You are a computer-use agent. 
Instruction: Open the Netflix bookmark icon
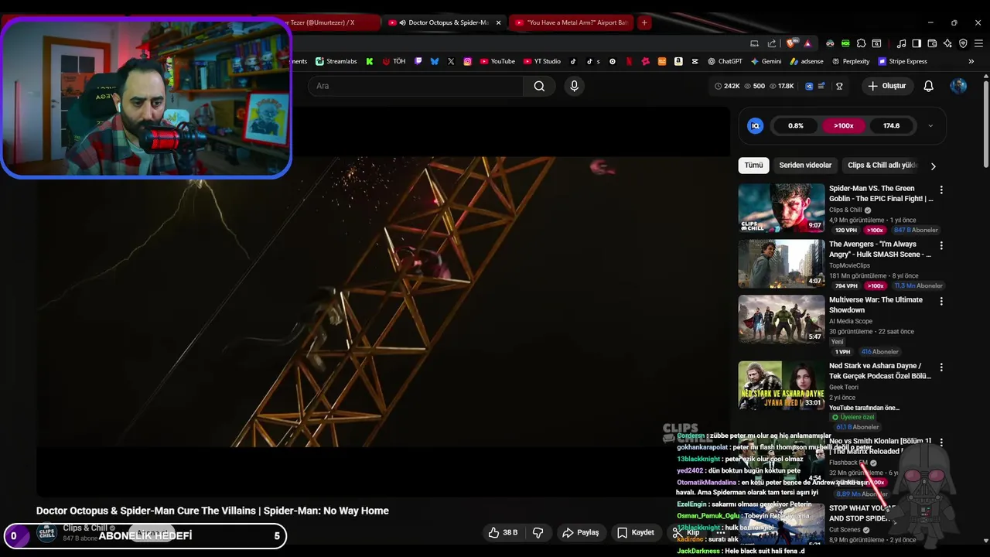click(629, 61)
